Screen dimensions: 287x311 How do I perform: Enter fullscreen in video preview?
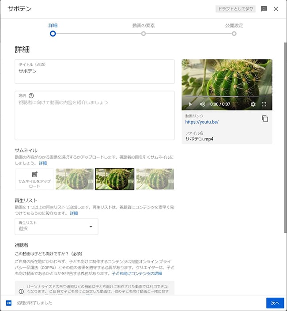coord(264,104)
